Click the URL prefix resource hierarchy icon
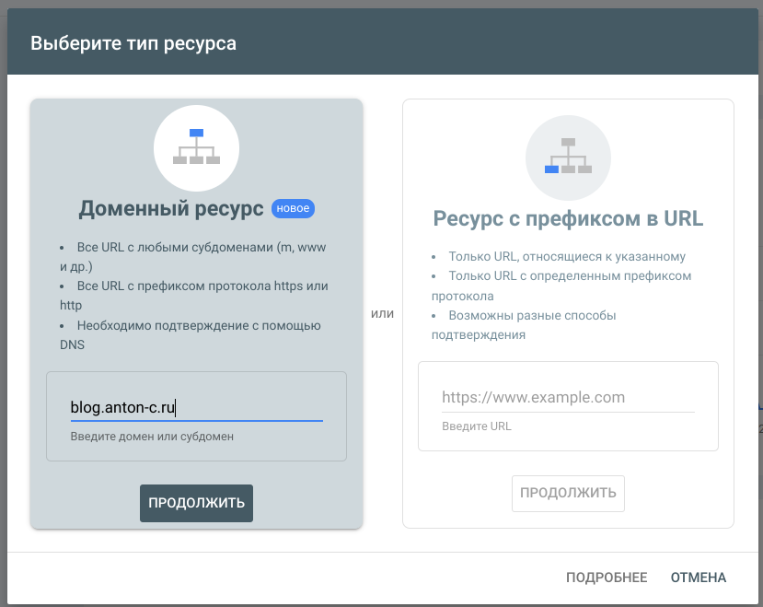 click(568, 157)
